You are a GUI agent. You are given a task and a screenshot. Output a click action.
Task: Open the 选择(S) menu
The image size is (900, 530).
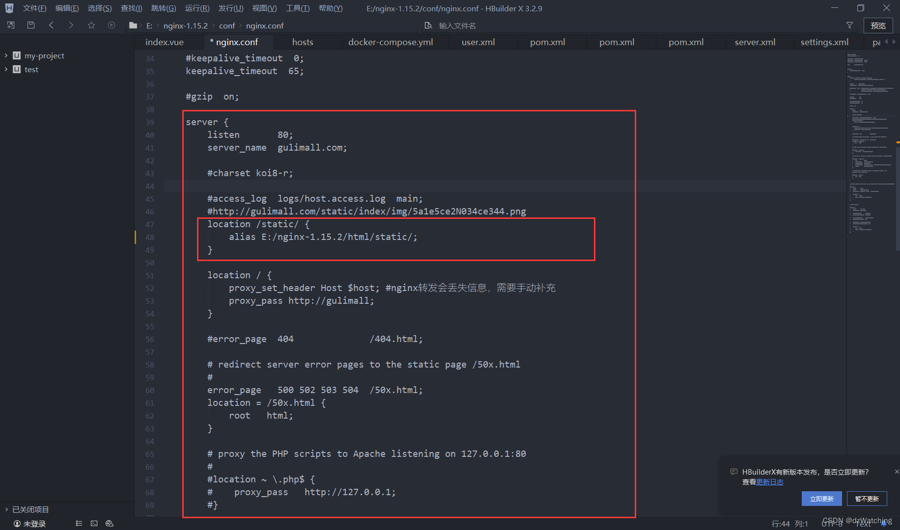(x=100, y=8)
